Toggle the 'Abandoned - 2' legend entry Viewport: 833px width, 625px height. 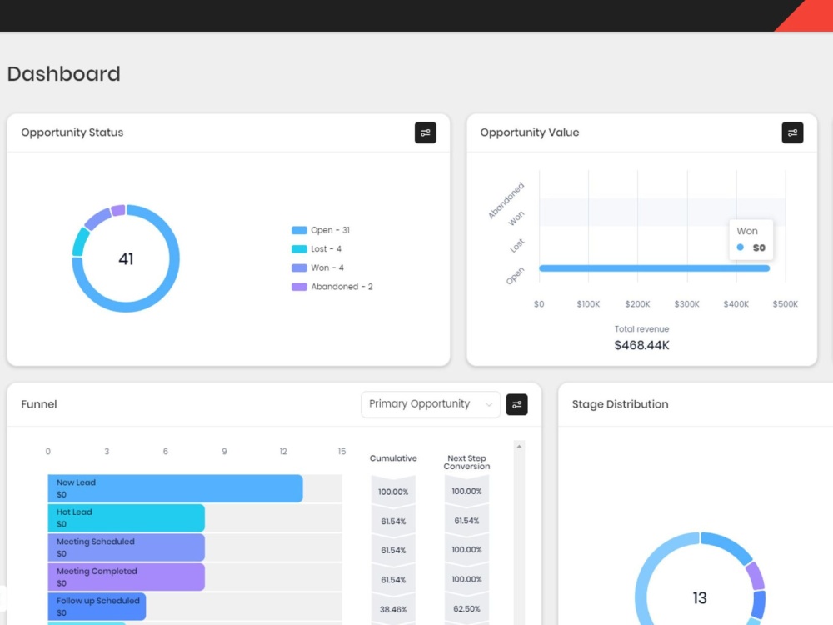[x=332, y=287]
